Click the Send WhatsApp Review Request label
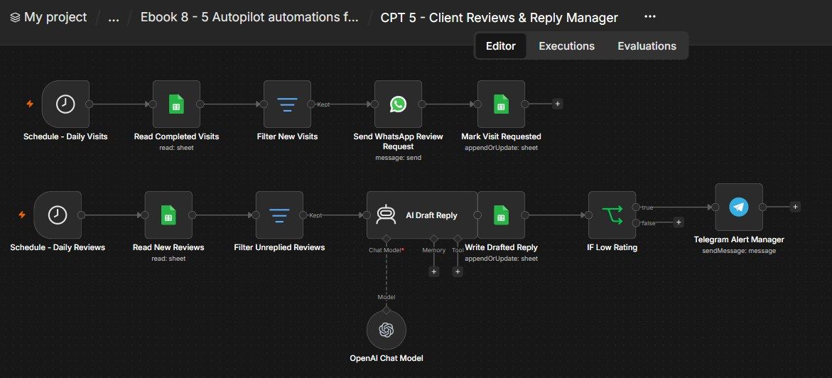The height and width of the screenshot is (378, 832). [399, 142]
